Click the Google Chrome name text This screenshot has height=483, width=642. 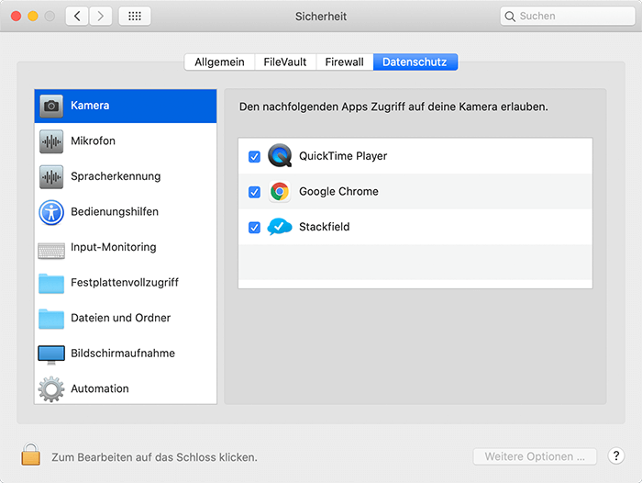pyautogui.click(x=338, y=192)
